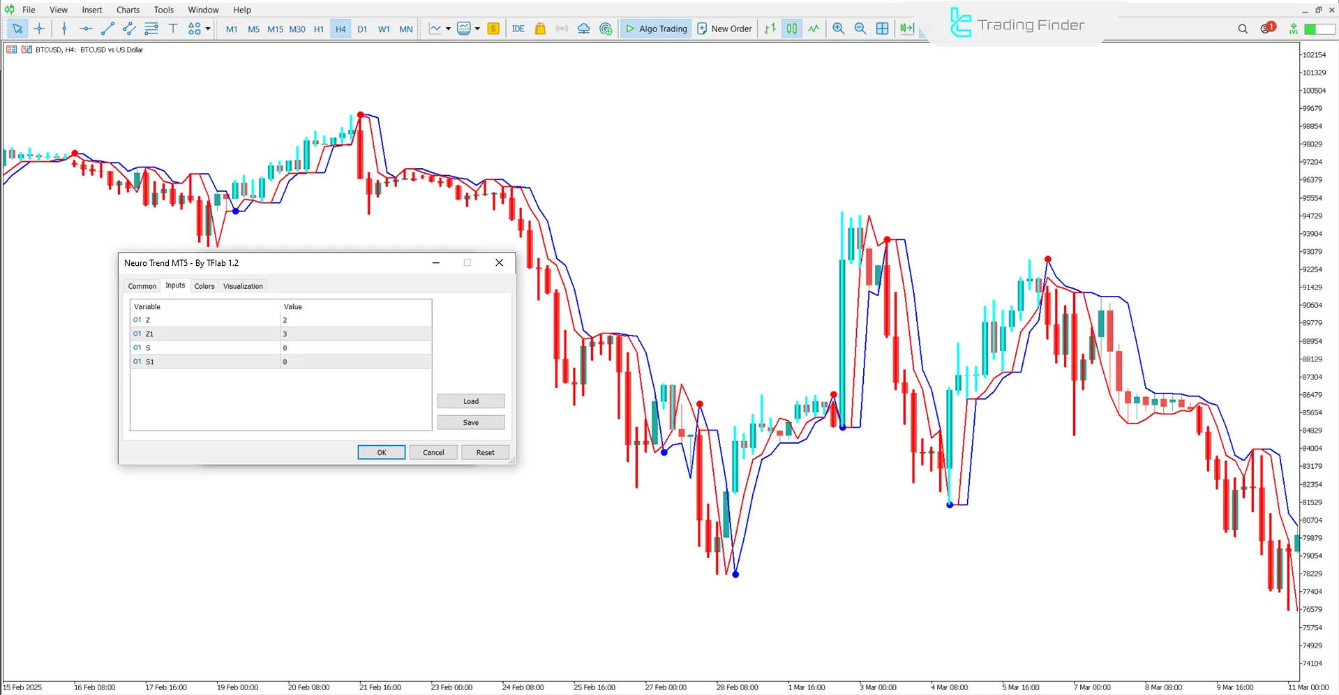This screenshot has width=1339, height=695.
Task: Open the Market with the shopping bag icon
Action: tap(540, 29)
